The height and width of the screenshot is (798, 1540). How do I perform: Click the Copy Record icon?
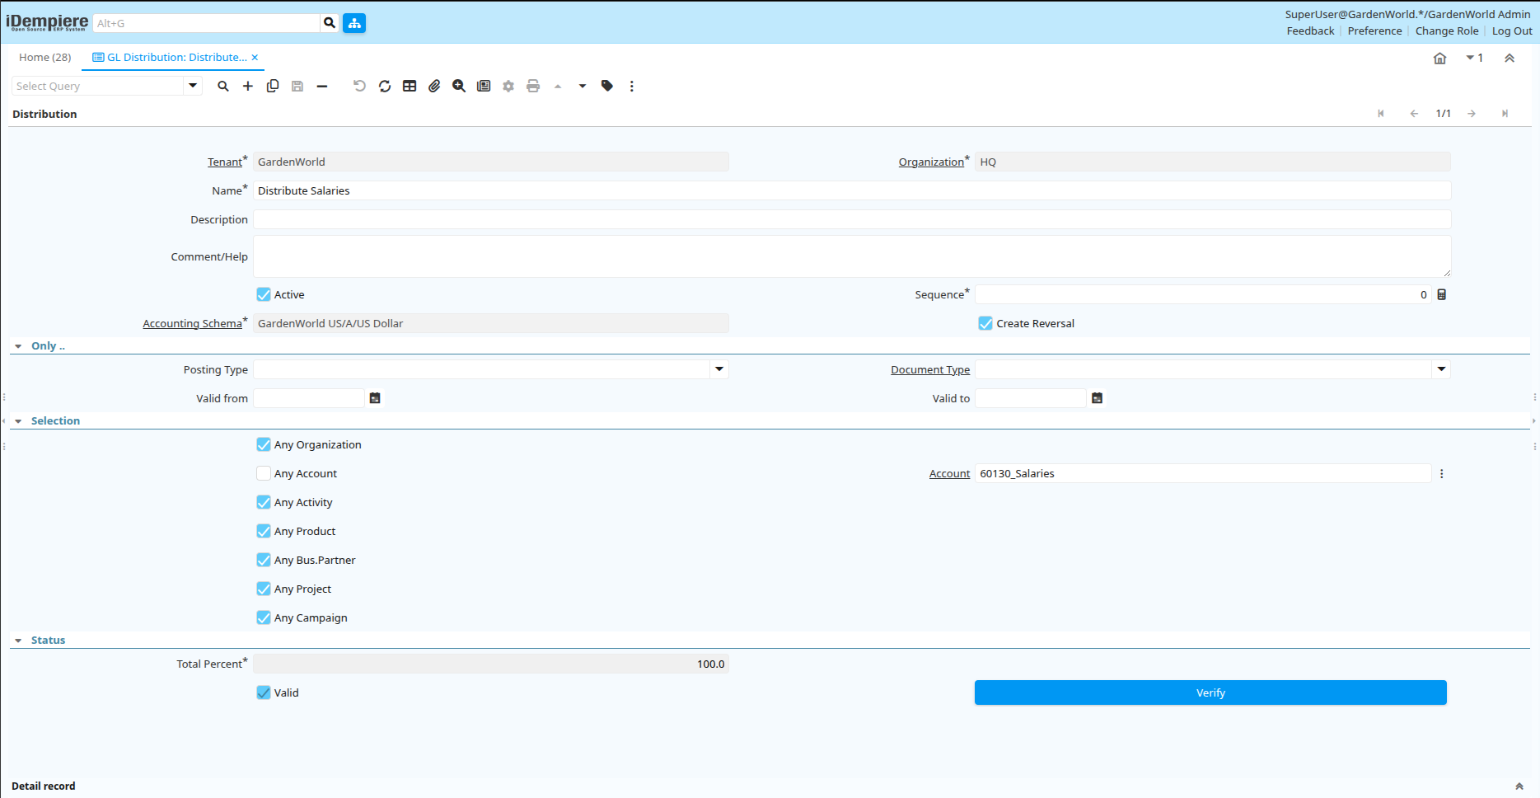[273, 87]
